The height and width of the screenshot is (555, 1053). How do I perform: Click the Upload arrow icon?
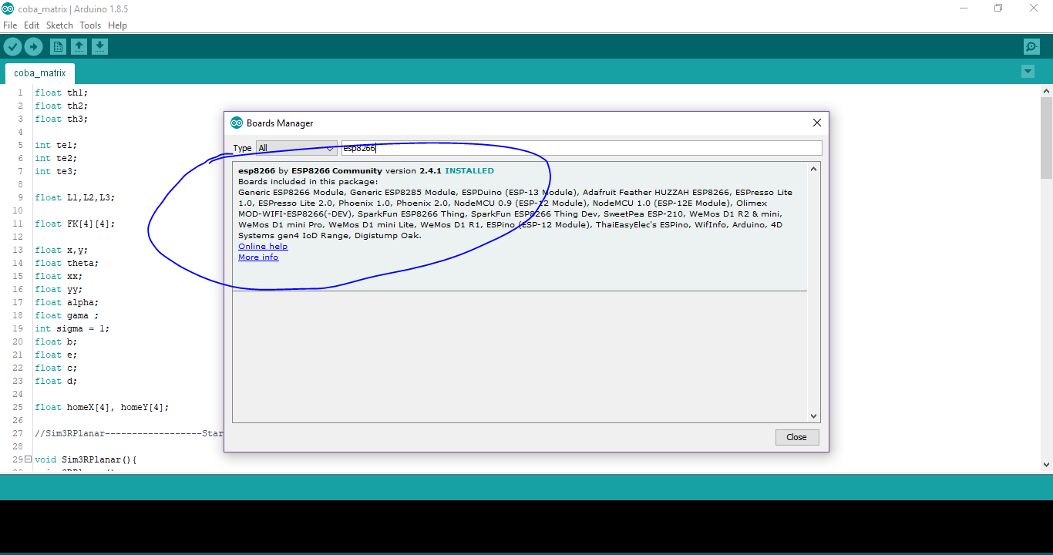(33, 47)
